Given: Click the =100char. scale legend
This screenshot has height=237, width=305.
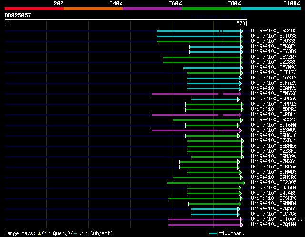Looking at the screenshot, I should click(x=227, y=233).
